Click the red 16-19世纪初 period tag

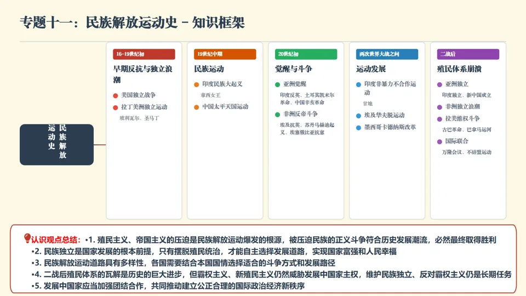[x=144, y=54]
